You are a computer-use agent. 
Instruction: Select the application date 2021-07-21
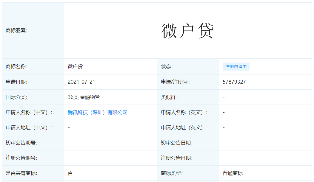(x=81, y=82)
